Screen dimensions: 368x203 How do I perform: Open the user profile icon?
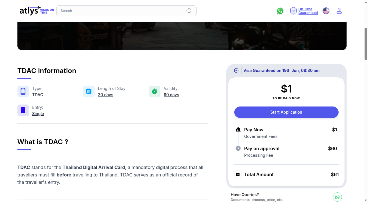339,11
